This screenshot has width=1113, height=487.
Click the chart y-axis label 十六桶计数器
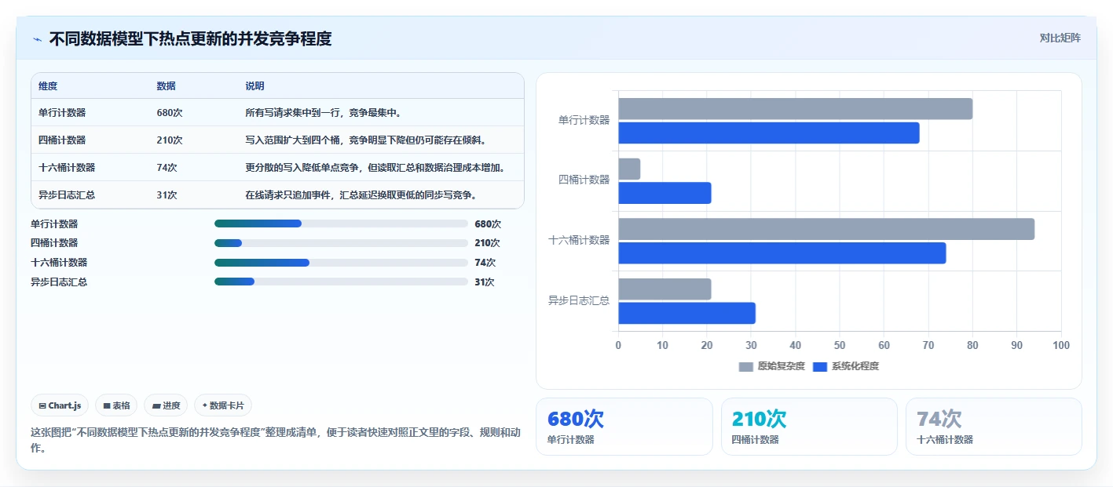(x=579, y=240)
